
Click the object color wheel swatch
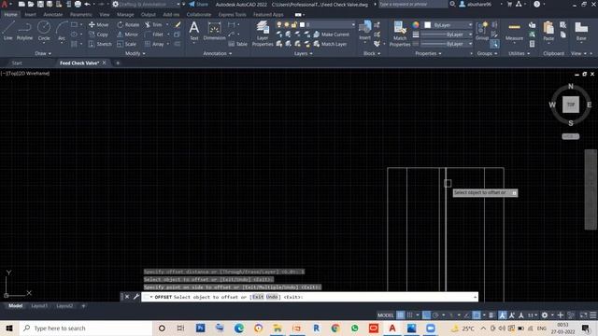point(415,25)
